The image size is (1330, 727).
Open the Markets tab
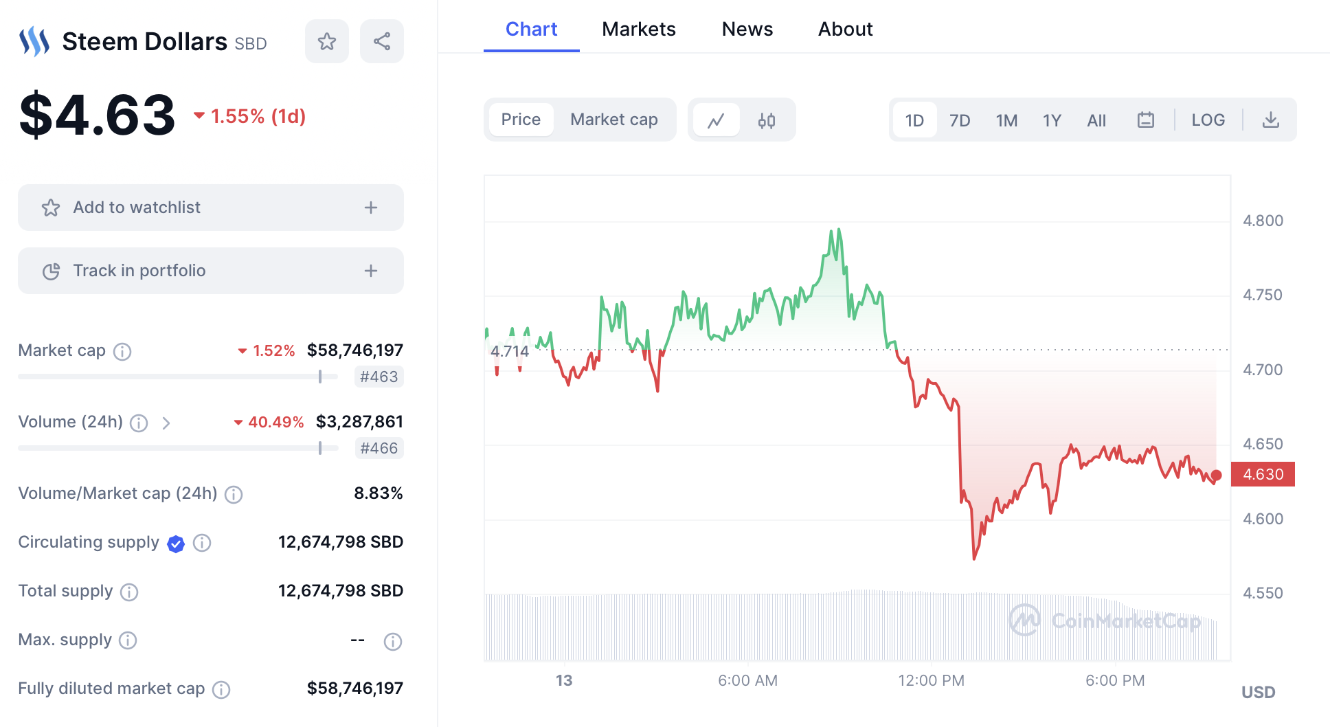[639, 30]
